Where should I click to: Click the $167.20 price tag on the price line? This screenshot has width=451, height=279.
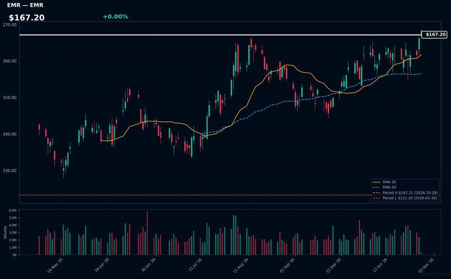click(434, 35)
